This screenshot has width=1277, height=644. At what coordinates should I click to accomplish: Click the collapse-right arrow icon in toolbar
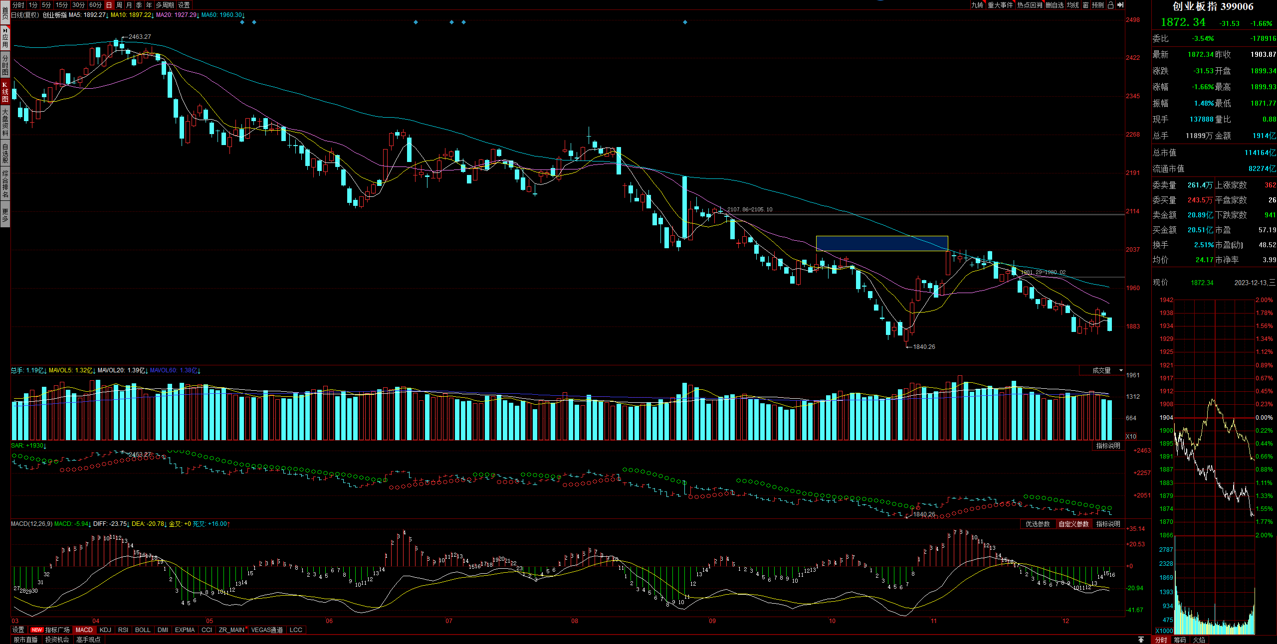(1120, 5)
